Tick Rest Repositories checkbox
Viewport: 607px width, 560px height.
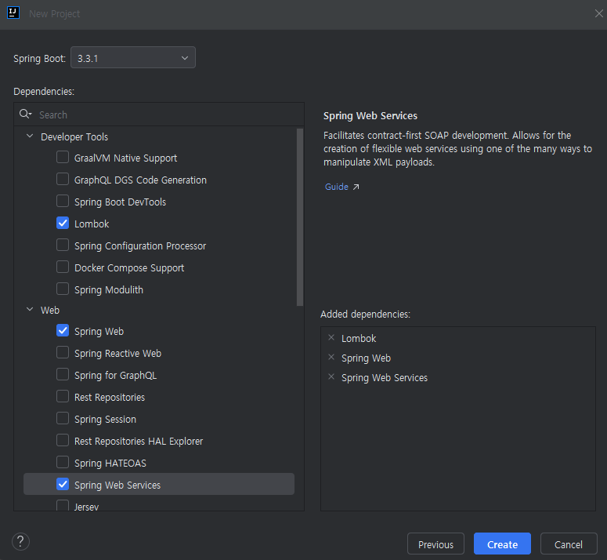point(63,396)
